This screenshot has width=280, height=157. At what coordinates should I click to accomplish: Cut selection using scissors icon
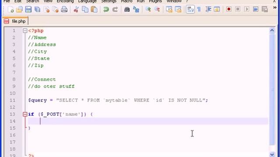click(x=76, y=9)
